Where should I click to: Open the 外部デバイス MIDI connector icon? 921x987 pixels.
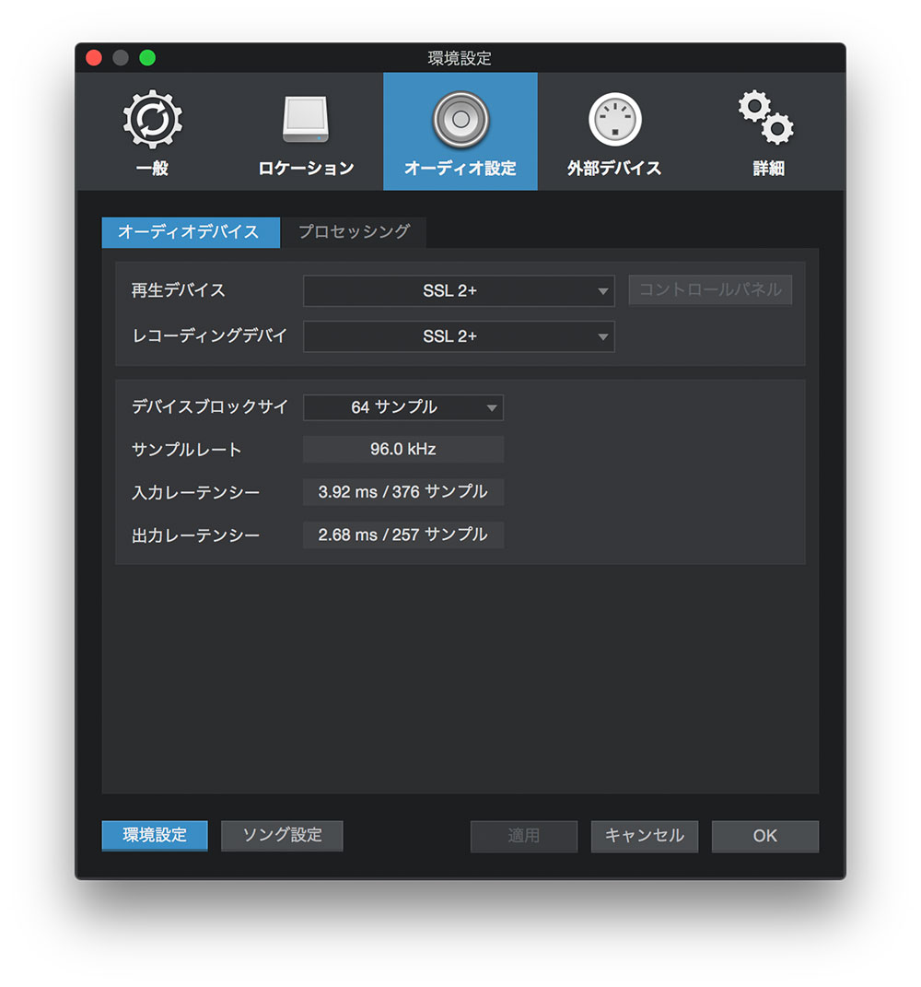(614, 120)
